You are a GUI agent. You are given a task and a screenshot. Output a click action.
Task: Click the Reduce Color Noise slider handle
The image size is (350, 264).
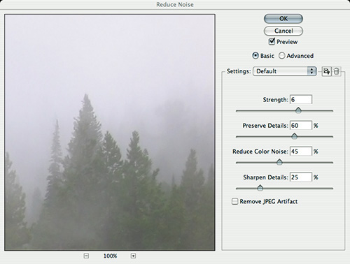[x=279, y=162]
